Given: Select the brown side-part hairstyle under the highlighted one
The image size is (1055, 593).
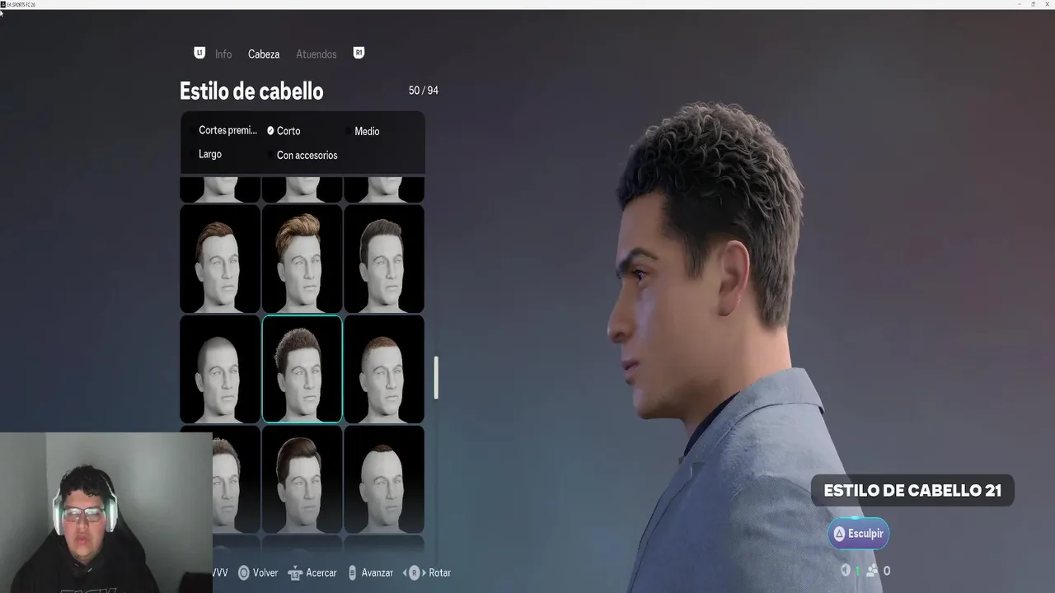Looking at the screenshot, I should pos(302,479).
